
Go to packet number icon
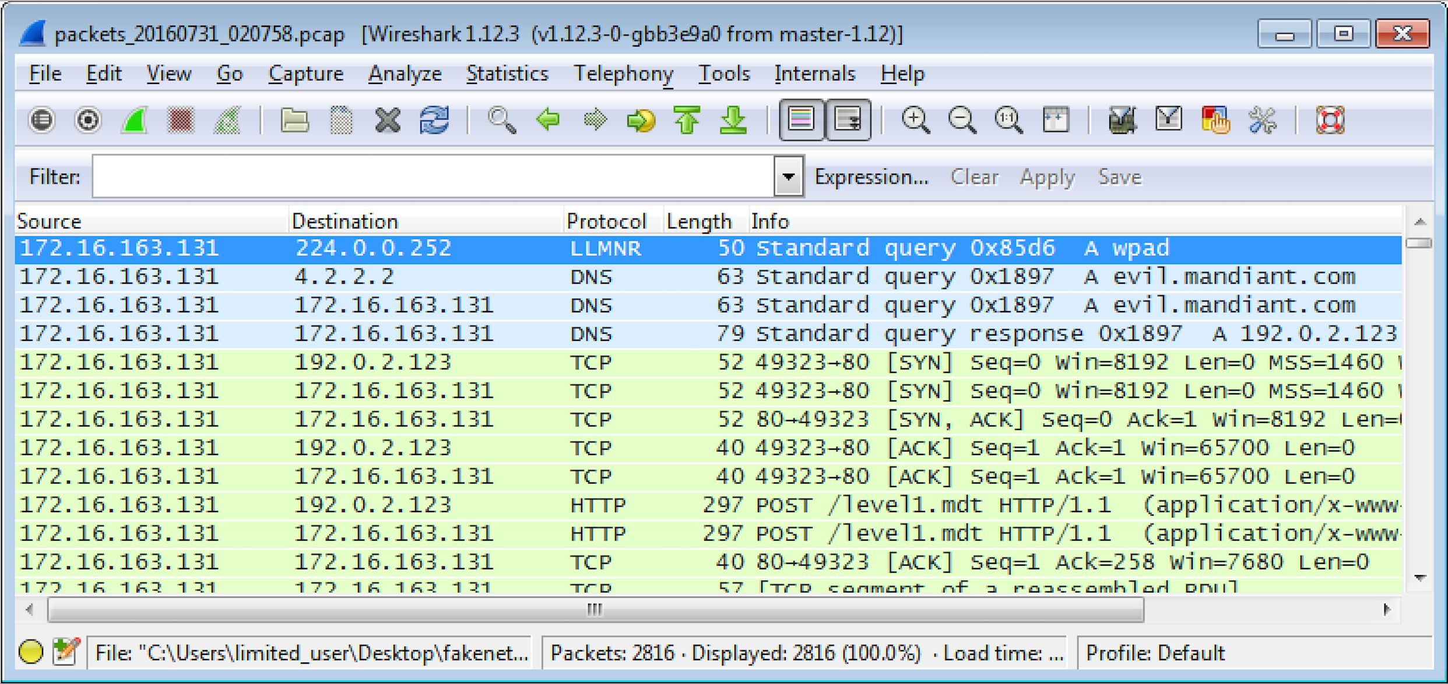tap(641, 120)
